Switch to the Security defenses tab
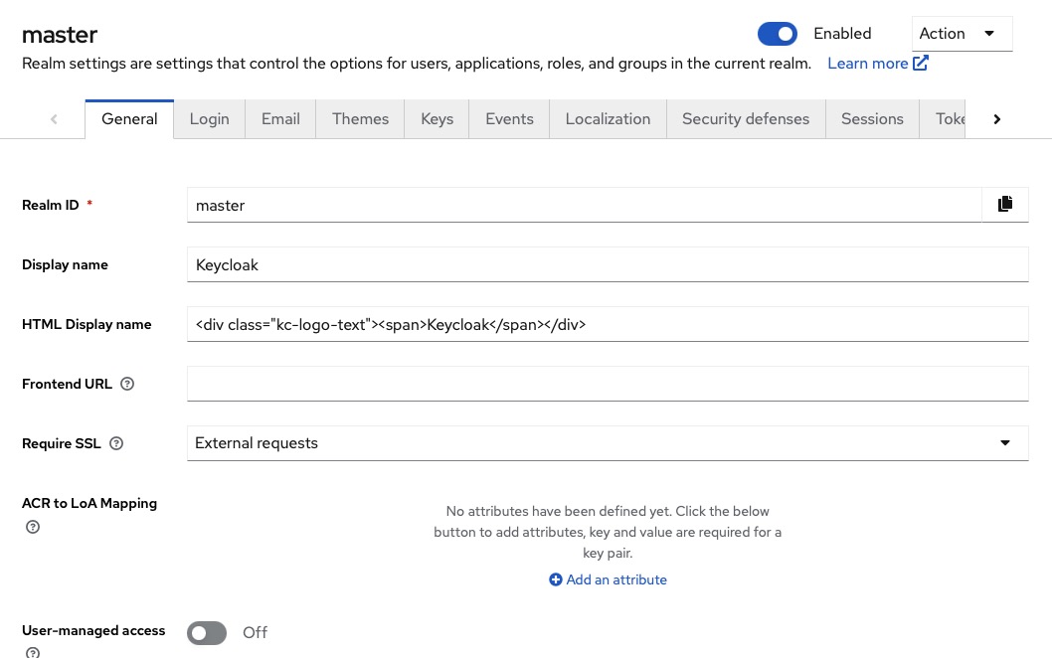 tap(746, 118)
